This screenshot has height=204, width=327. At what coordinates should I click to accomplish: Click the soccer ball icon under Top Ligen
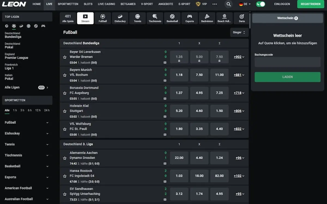tap(14, 26)
